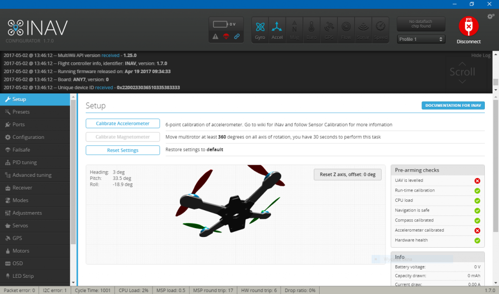
Task: Open the OSD tab
Action: coord(18,263)
